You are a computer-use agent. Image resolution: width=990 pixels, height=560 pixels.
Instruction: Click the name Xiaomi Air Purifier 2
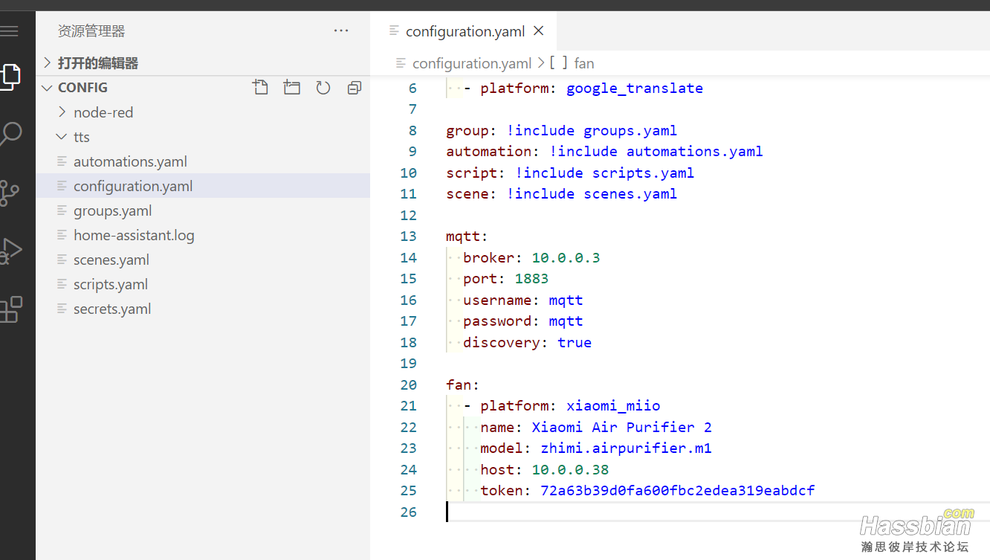click(621, 428)
